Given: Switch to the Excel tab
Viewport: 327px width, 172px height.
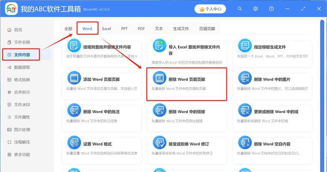Looking at the screenshot, I should [x=107, y=29].
